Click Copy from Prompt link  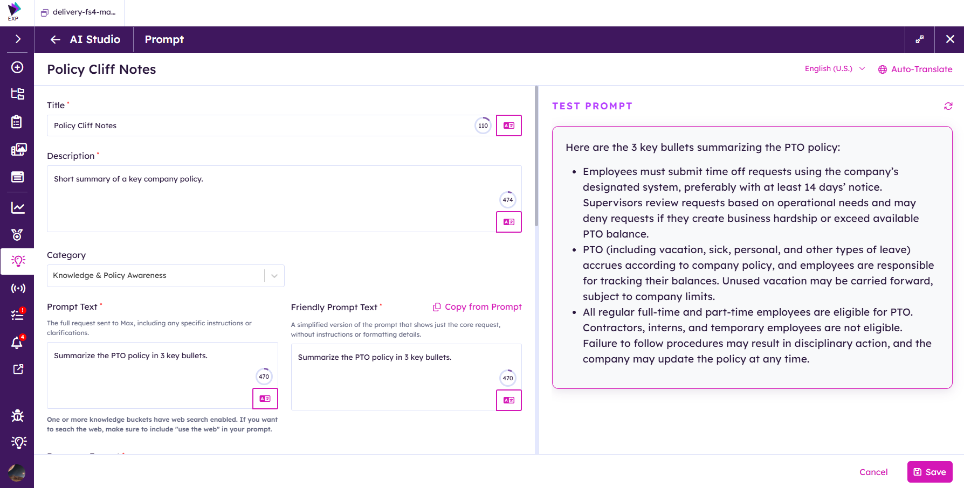coord(477,306)
